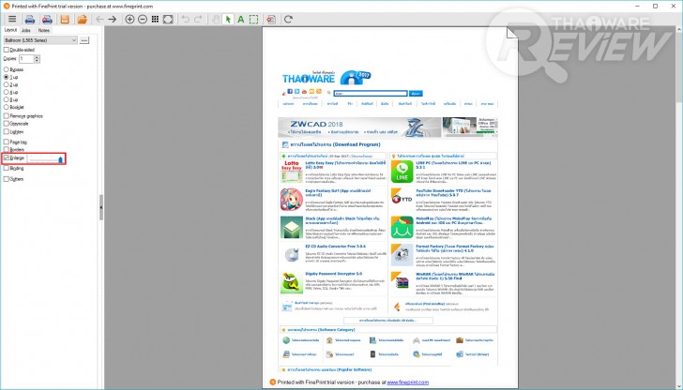This screenshot has height=390, width=683.
Task: Toggle the Gutters checkbox
Action: [x=6, y=179]
